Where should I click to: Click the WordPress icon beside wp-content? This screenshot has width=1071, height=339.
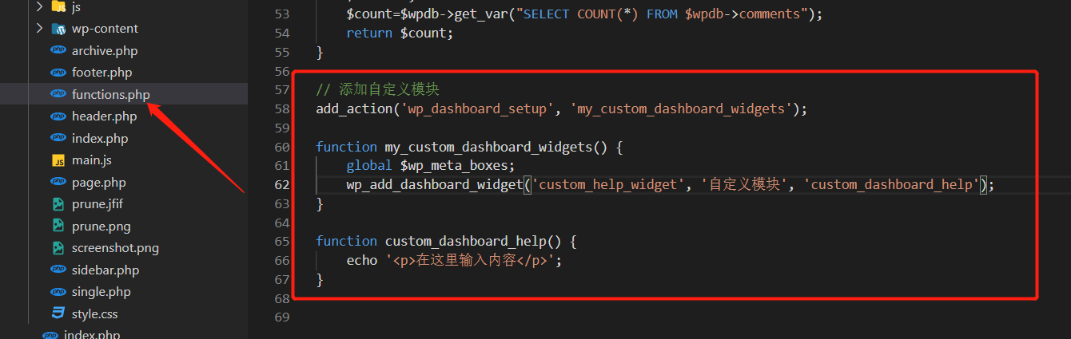click(58, 29)
